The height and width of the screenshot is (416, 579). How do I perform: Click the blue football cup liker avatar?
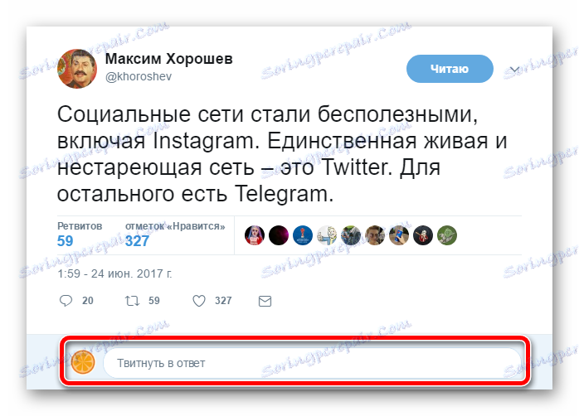tap(303, 235)
